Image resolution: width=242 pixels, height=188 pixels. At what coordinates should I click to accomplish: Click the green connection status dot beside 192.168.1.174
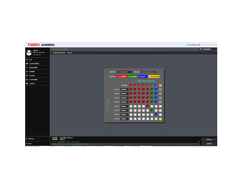click(x=187, y=45)
